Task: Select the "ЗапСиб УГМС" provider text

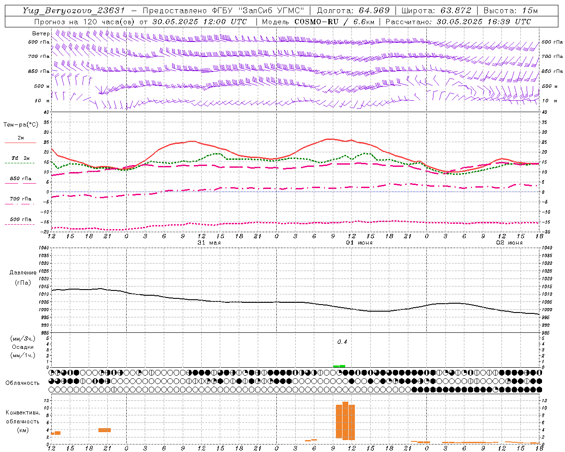Action: coord(272,11)
